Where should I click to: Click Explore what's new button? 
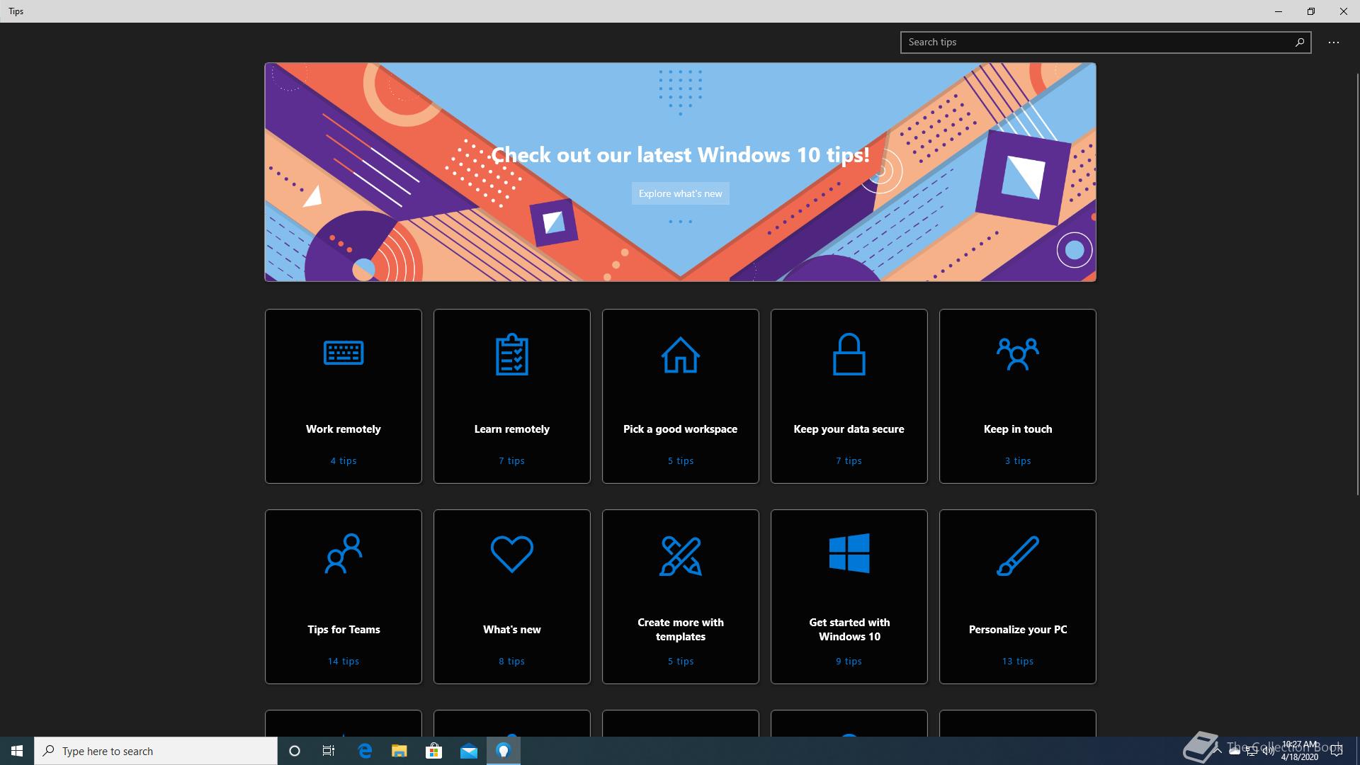681,193
